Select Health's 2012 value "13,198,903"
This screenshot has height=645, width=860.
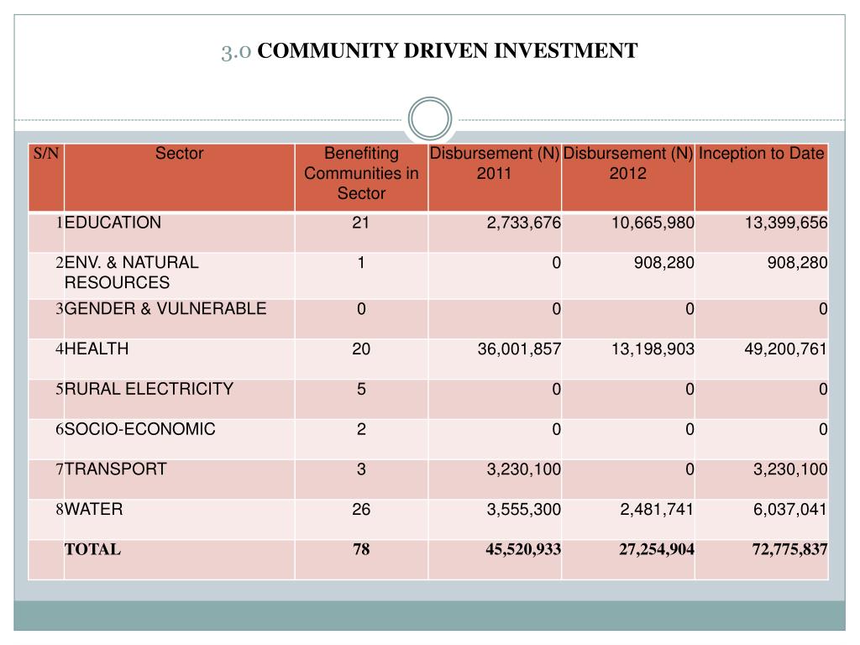coord(653,349)
